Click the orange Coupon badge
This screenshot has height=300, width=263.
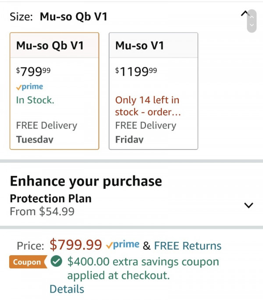coord(28,262)
